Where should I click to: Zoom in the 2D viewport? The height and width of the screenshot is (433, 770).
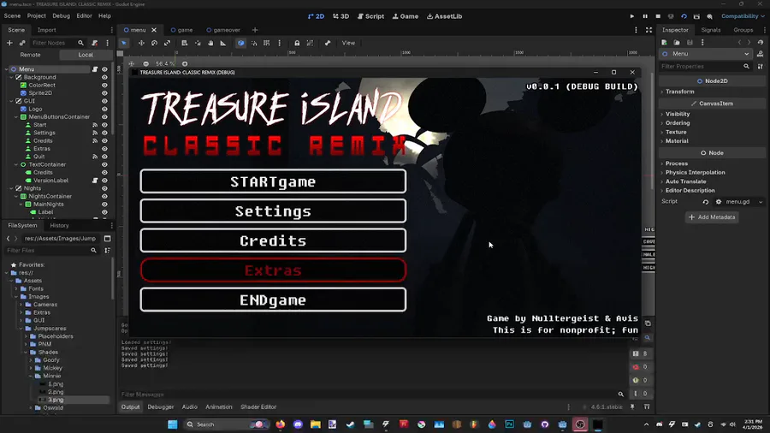coord(185,64)
